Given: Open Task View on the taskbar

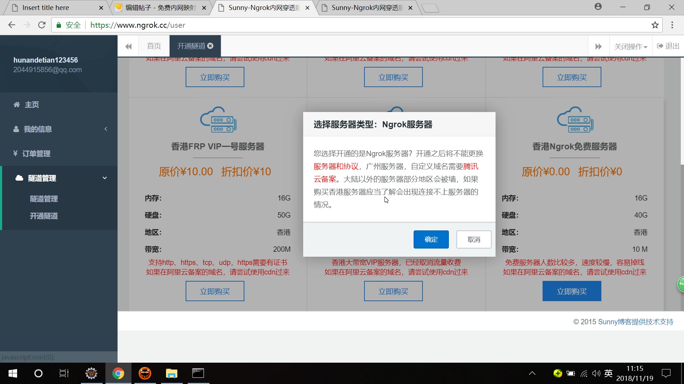Looking at the screenshot, I should click(64, 373).
